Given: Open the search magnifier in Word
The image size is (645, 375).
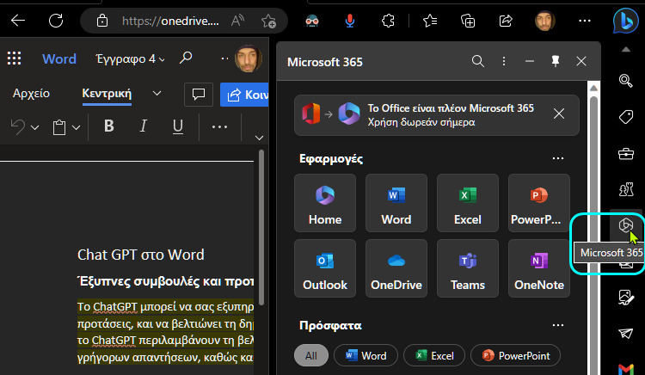Looking at the screenshot, I should 186,58.
